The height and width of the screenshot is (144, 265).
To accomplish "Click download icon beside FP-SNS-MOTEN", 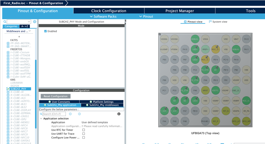I will pyautogui.click(x=8, y=43).
